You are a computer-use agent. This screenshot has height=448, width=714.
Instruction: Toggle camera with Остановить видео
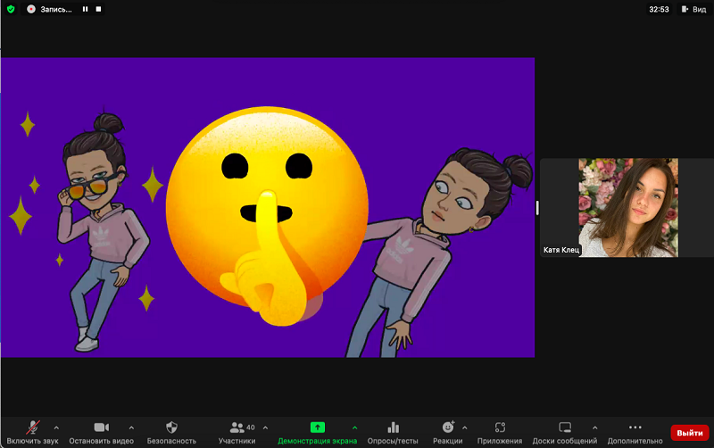point(101,433)
